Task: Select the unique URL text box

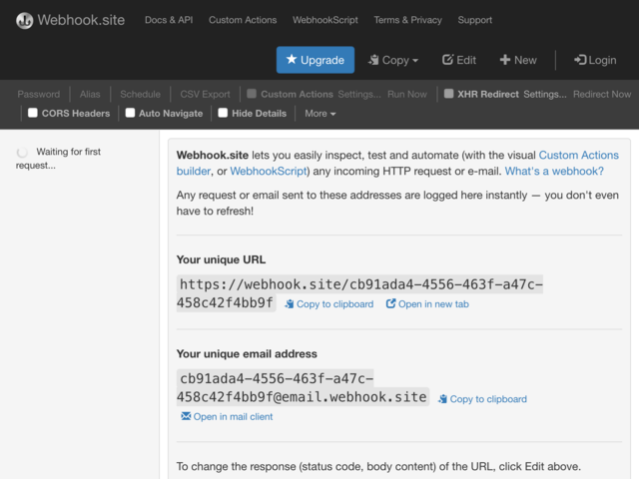Action: pos(359,293)
